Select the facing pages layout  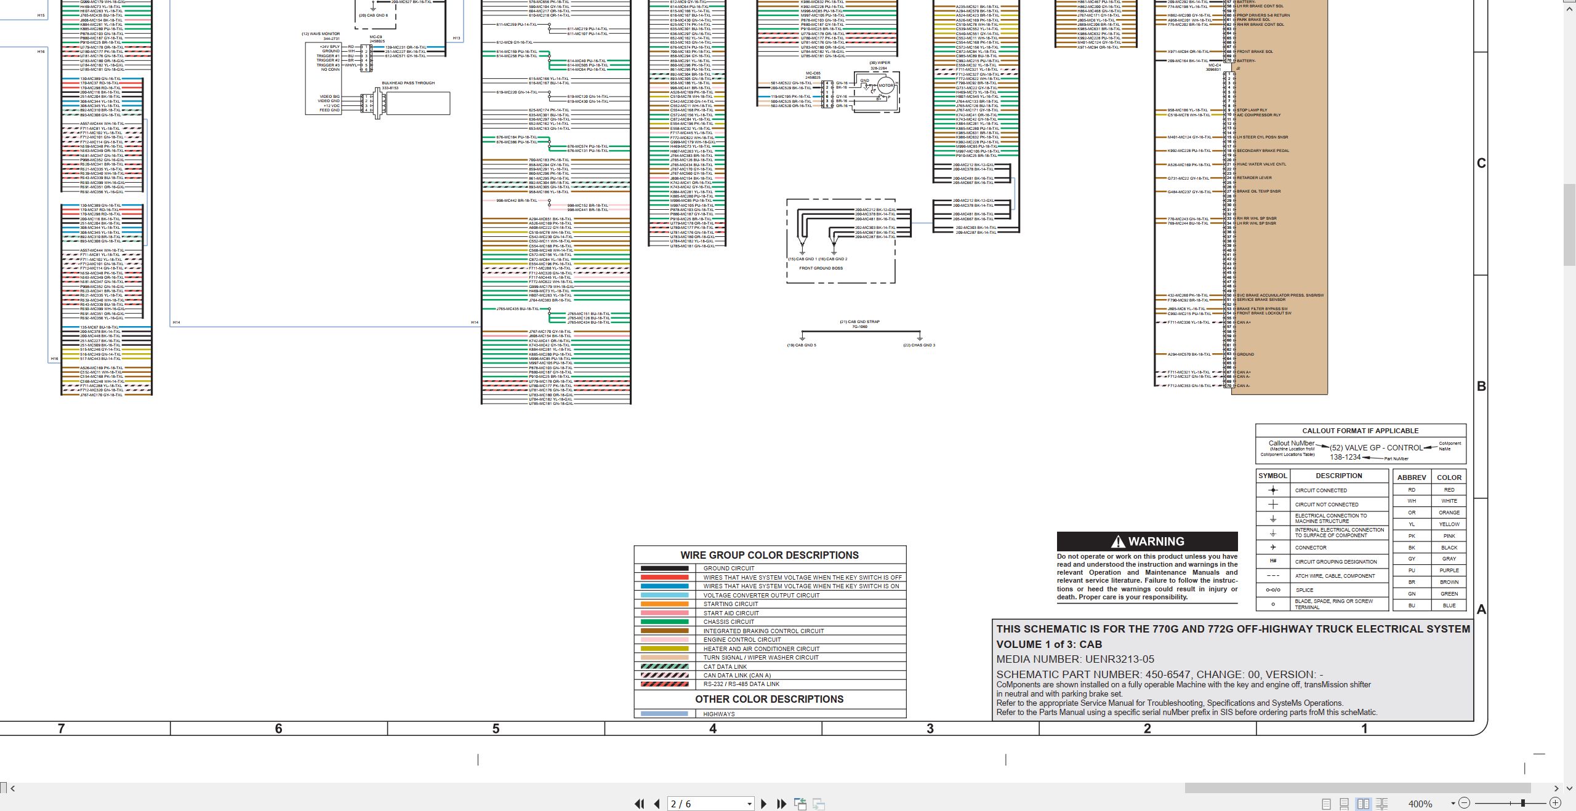[x=1363, y=804]
